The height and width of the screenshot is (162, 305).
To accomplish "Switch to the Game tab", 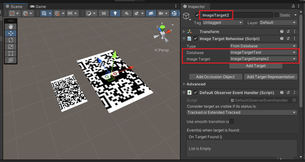I will coord(38,6).
